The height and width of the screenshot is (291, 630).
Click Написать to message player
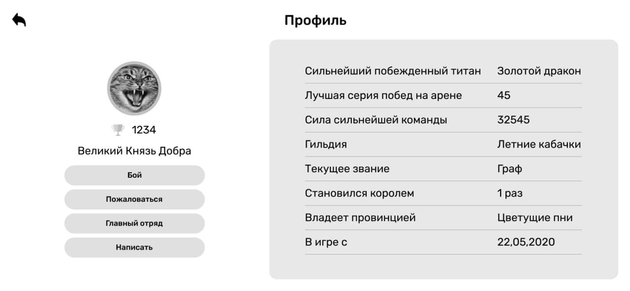134,248
